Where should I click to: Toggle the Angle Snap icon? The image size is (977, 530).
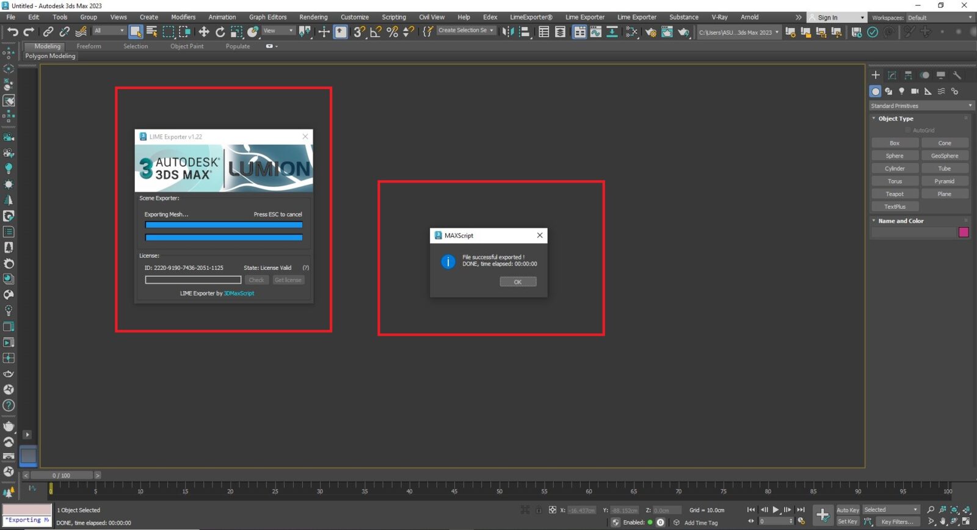coord(376,32)
